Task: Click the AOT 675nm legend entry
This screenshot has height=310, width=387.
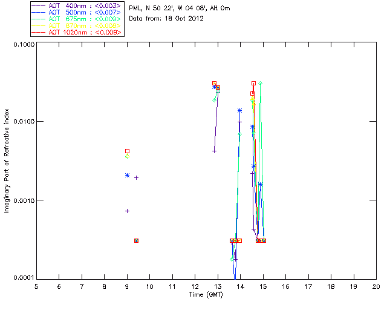Action: [77, 19]
